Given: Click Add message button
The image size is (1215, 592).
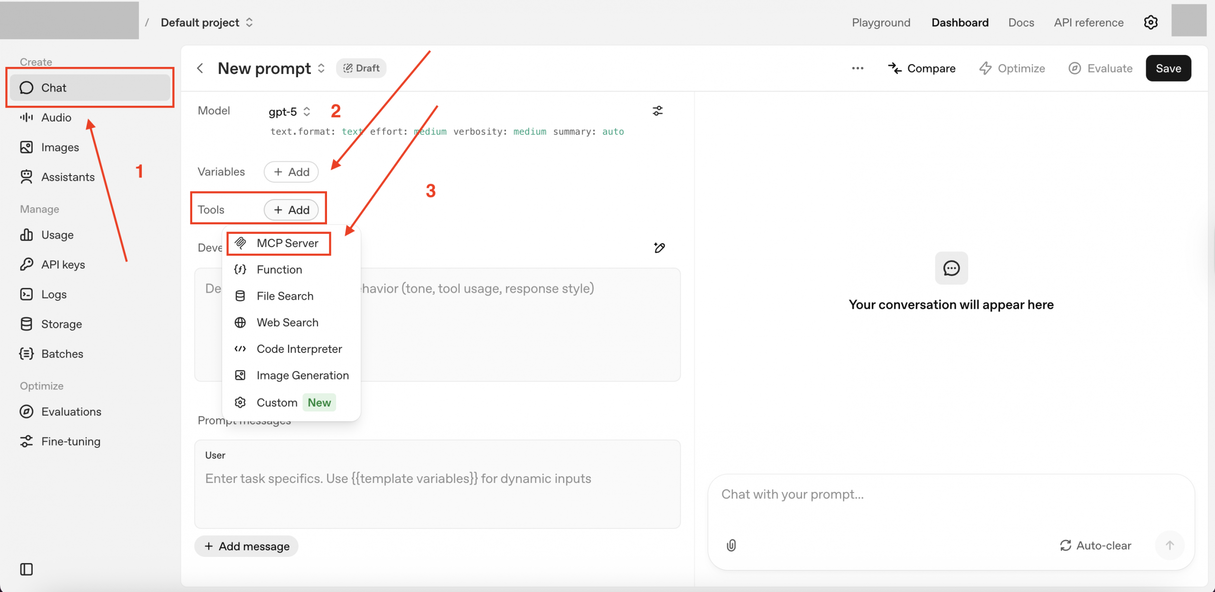Looking at the screenshot, I should point(246,546).
